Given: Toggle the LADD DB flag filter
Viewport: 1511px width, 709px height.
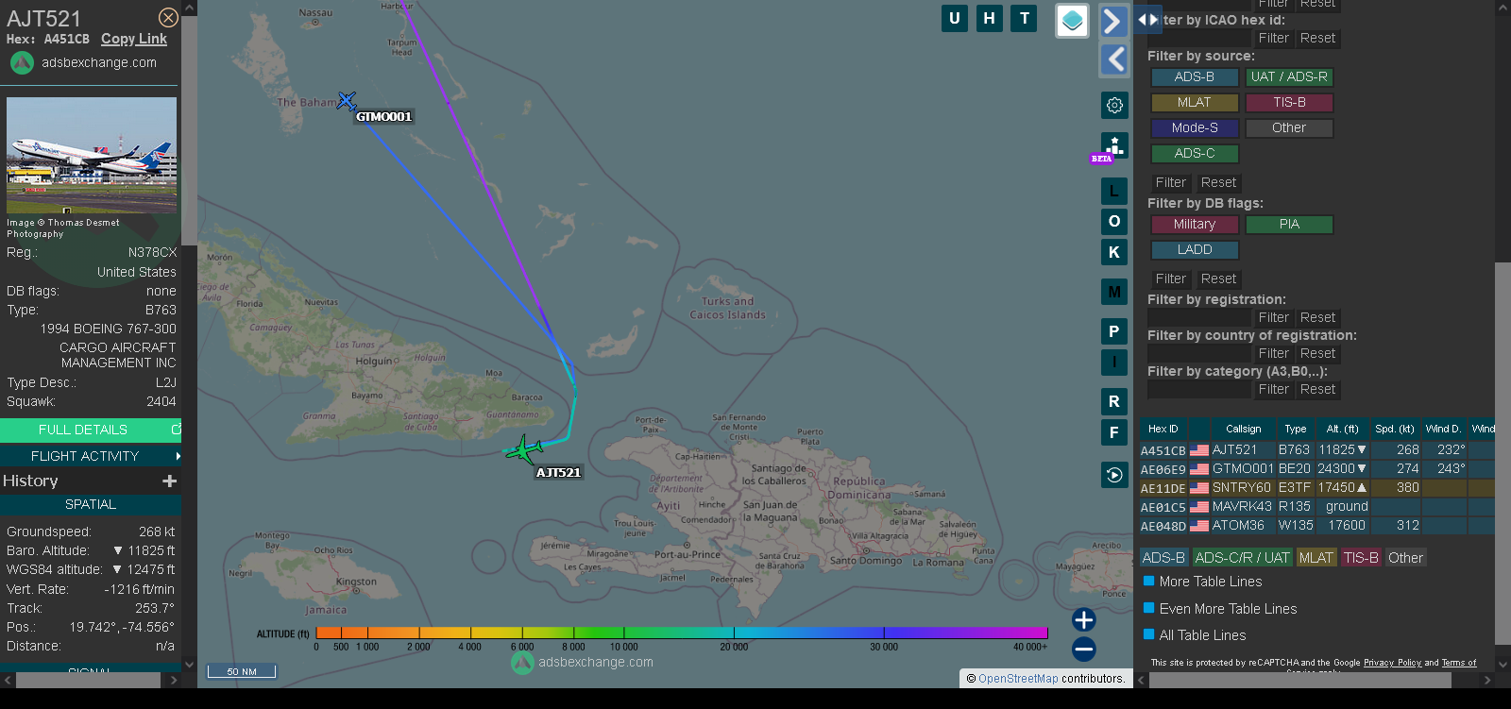Looking at the screenshot, I should [1195, 250].
